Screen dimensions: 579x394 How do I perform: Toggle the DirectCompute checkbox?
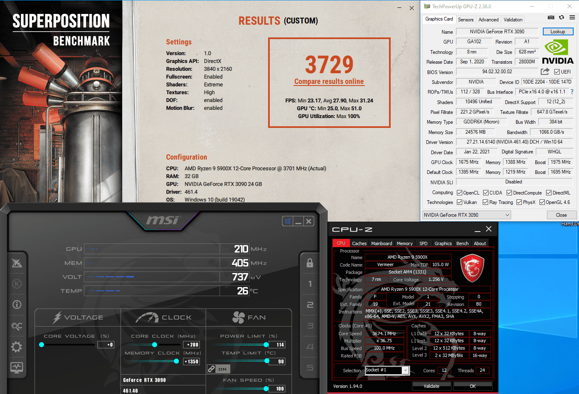509,192
